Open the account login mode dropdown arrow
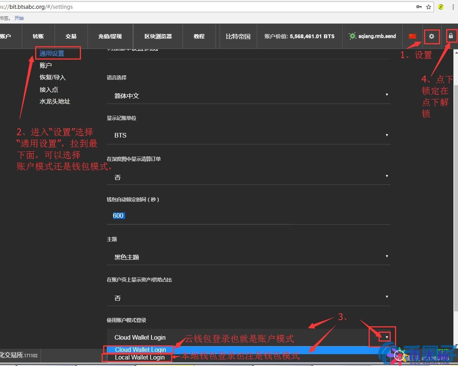The width and height of the screenshot is (458, 366). (387, 336)
